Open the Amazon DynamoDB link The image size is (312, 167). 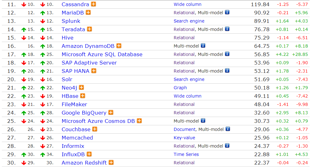point(88,46)
